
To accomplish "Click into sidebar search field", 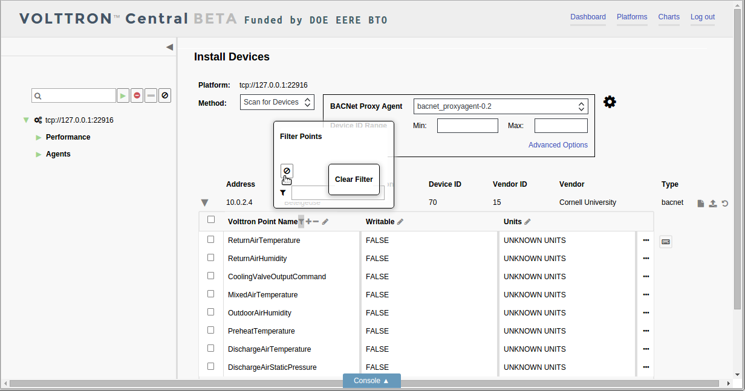I will pyautogui.click(x=74, y=95).
